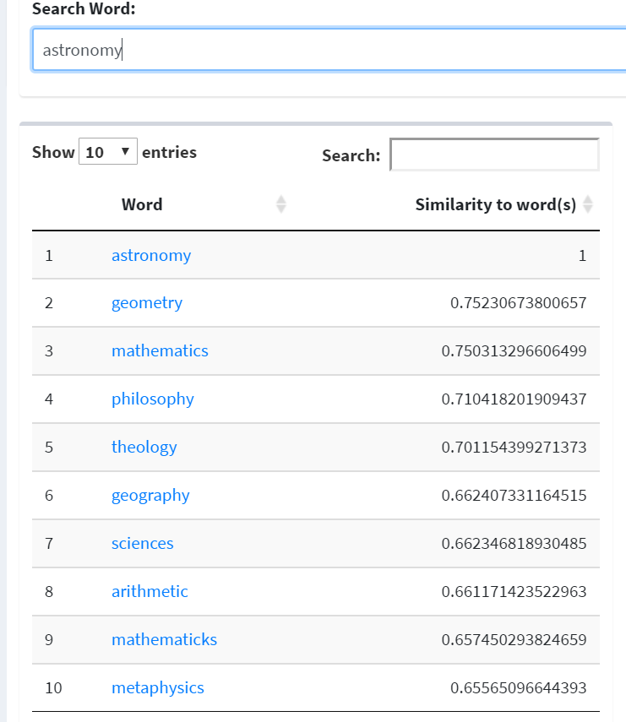
Task: Click the theology link
Action: [144, 448]
